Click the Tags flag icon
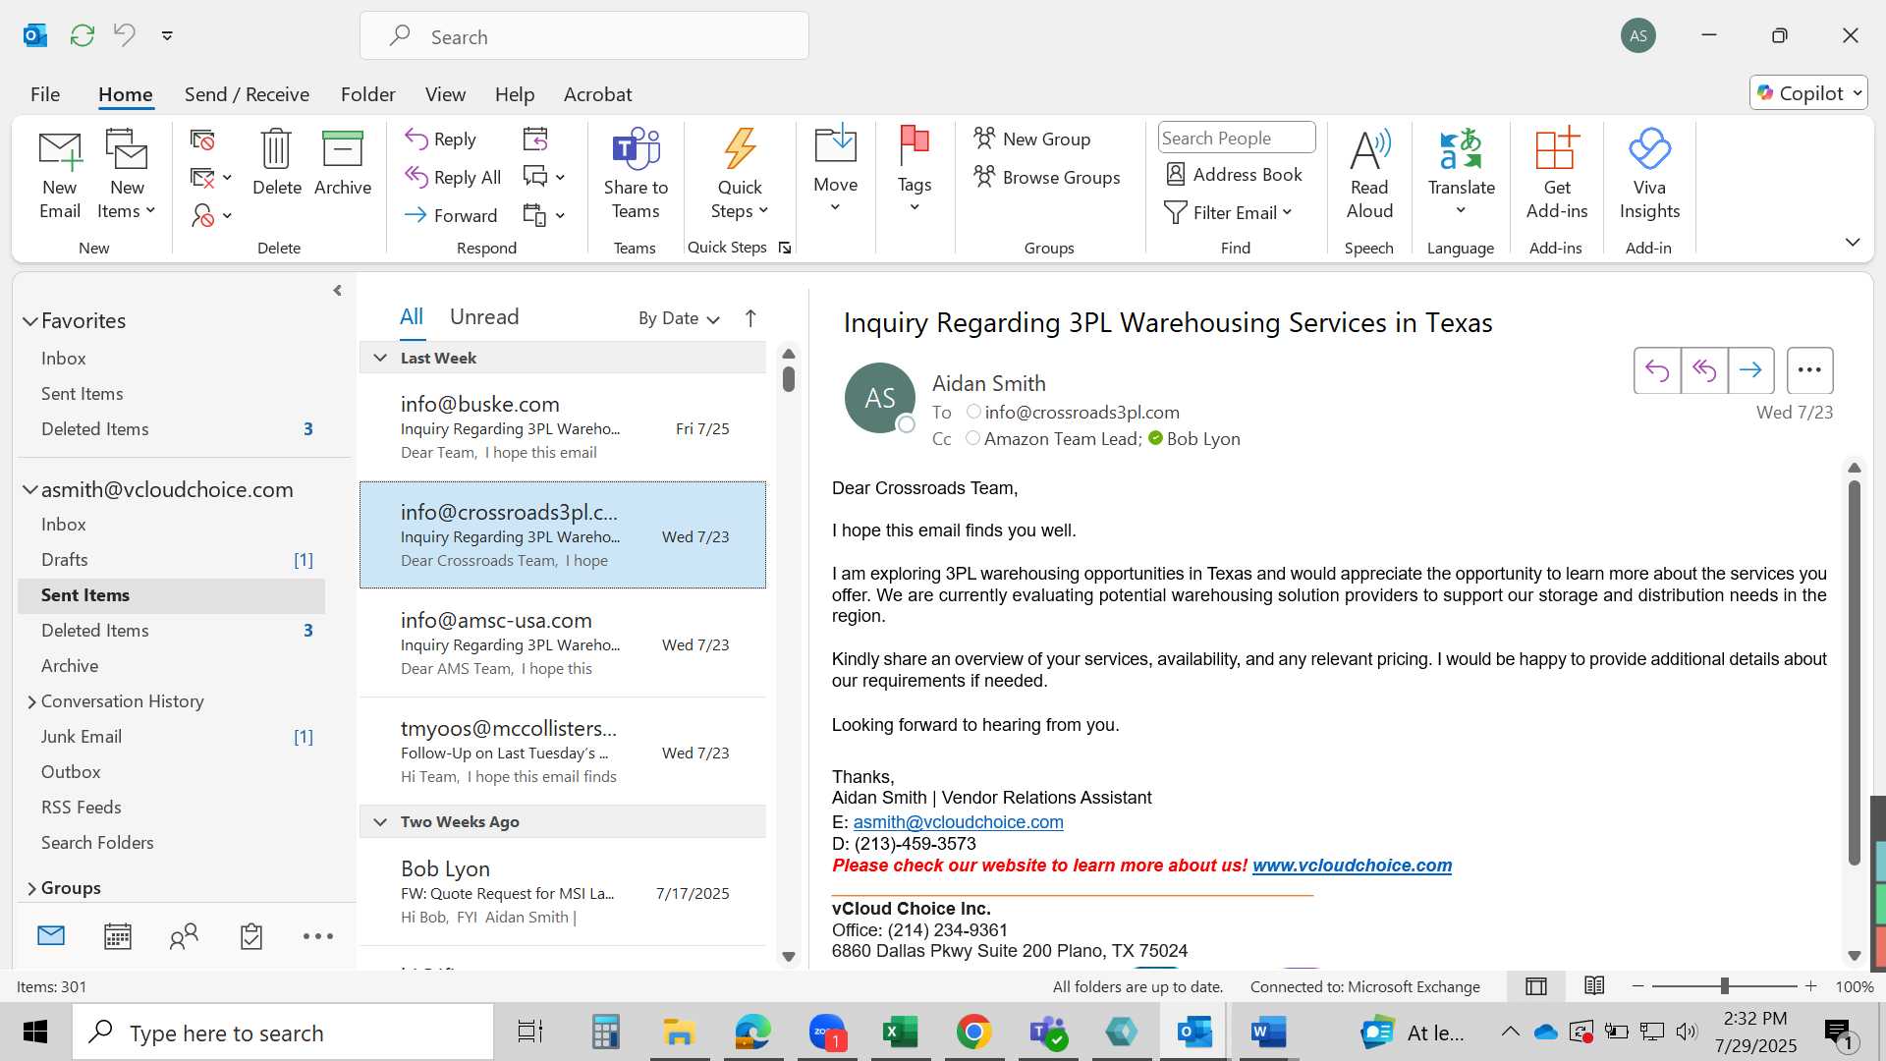Screen dimensions: 1886x1061 [914, 145]
